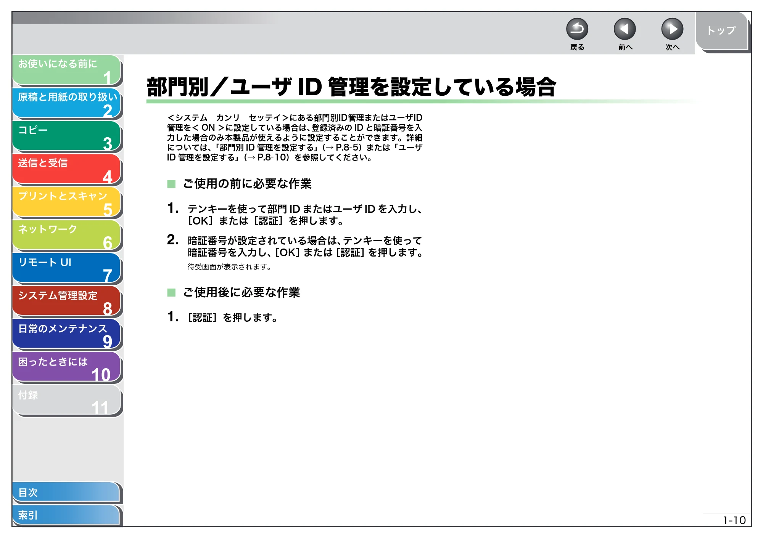Click the heading 部門別/ユーザ ID 管理を設定している場合
763x539 pixels.
pos(351,87)
